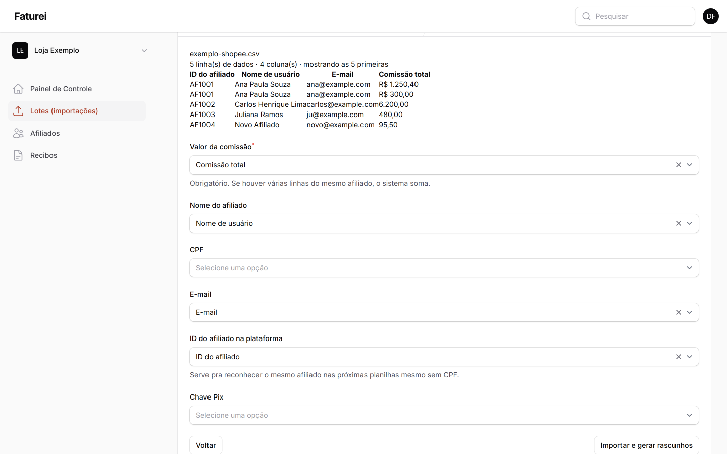Click the Painel de Controle home icon
The image size is (727, 454).
coord(18,89)
